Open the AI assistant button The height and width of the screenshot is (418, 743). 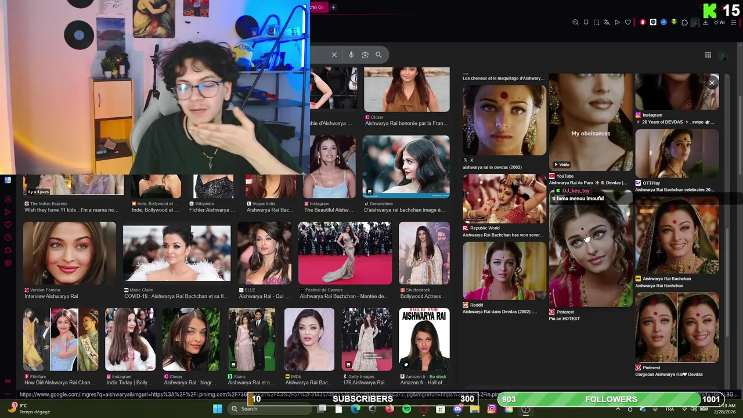tap(720, 23)
